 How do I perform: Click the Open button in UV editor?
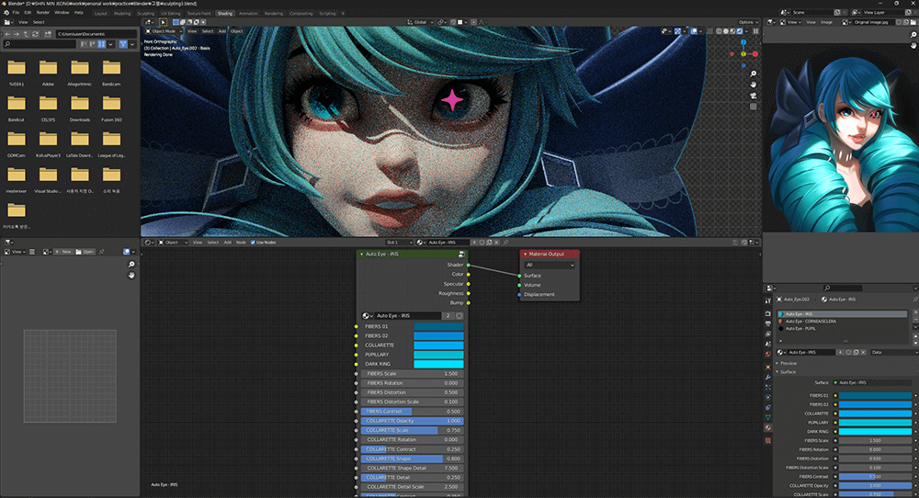point(85,252)
